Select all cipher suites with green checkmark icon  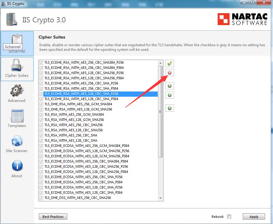[x=169, y=63]
